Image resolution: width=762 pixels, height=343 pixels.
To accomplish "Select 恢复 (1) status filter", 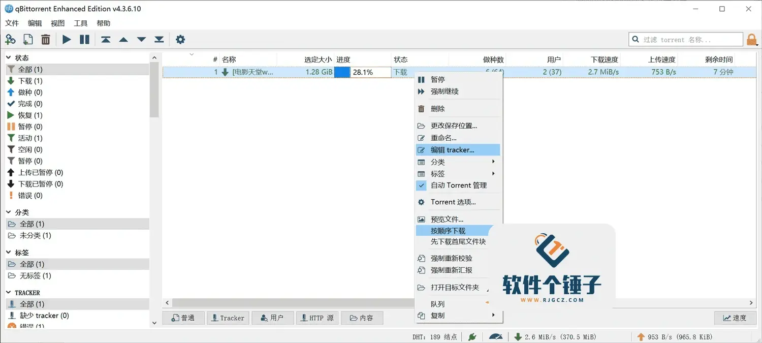I will coord(77,115).
